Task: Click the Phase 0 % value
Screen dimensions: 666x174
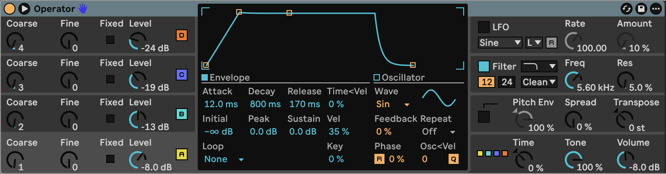Action: coord(396,159)
